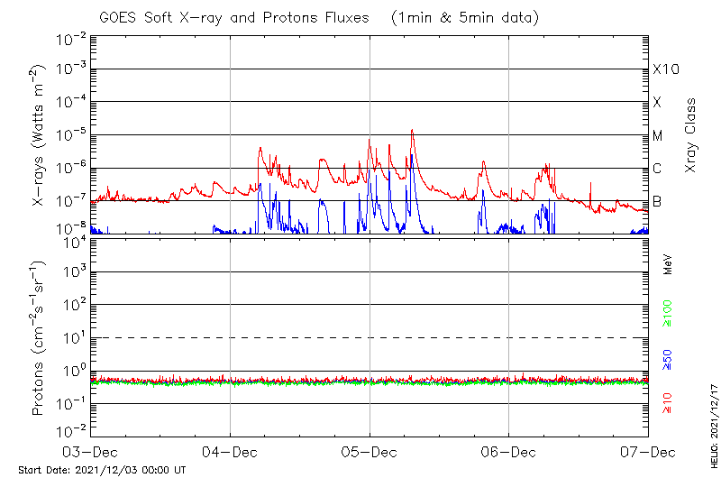Click the blue ≥50 MeV legend label
721x478 pixels.
(668, 358)
